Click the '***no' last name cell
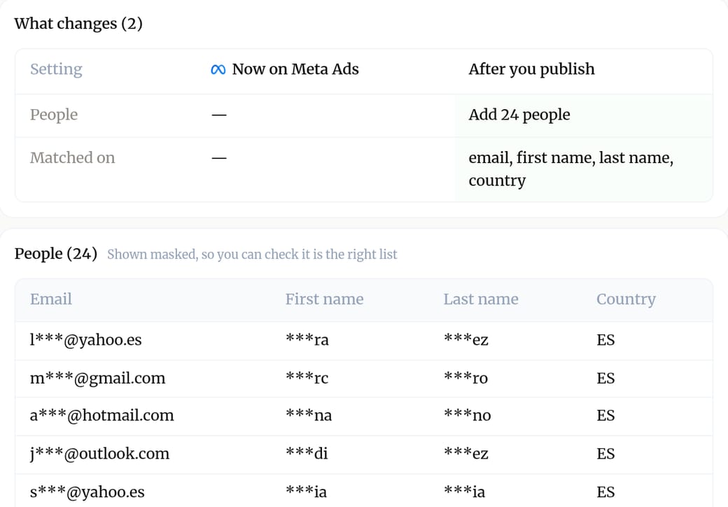 click(468, 415)
